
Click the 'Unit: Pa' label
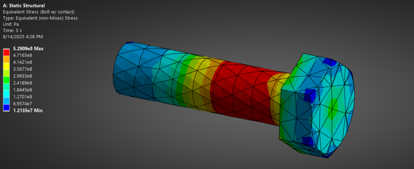[x=11, y=24]
